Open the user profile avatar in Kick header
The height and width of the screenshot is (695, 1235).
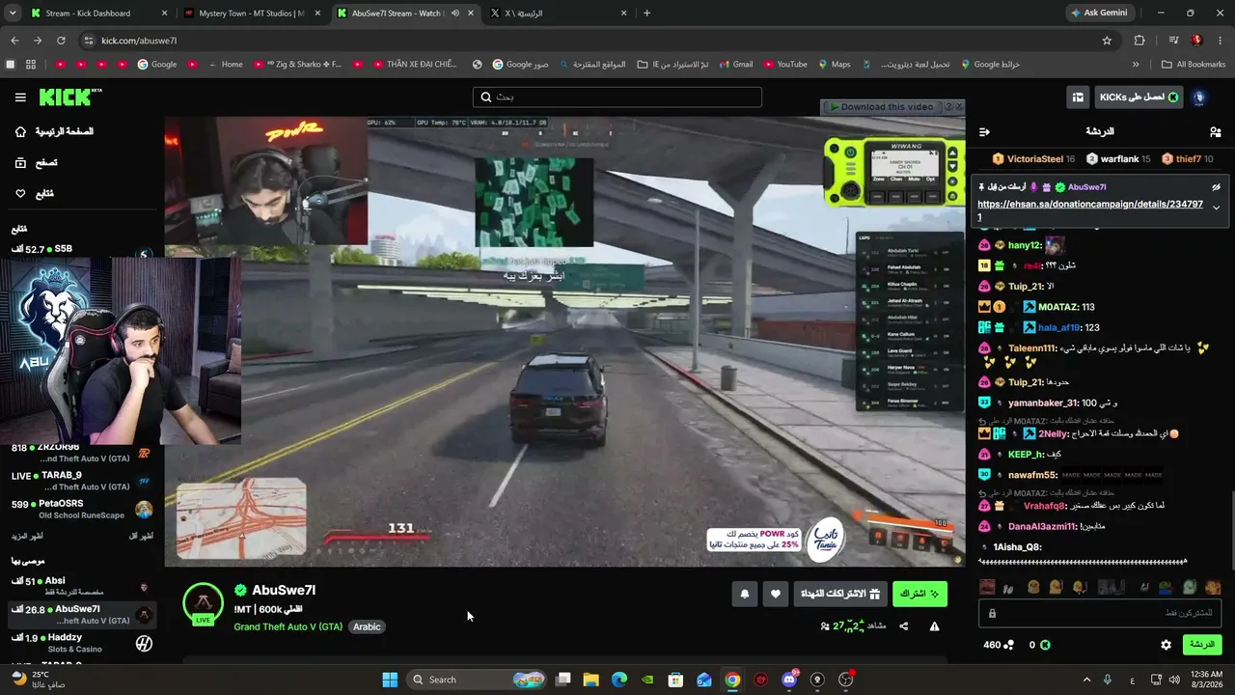tap(1199, 97)
